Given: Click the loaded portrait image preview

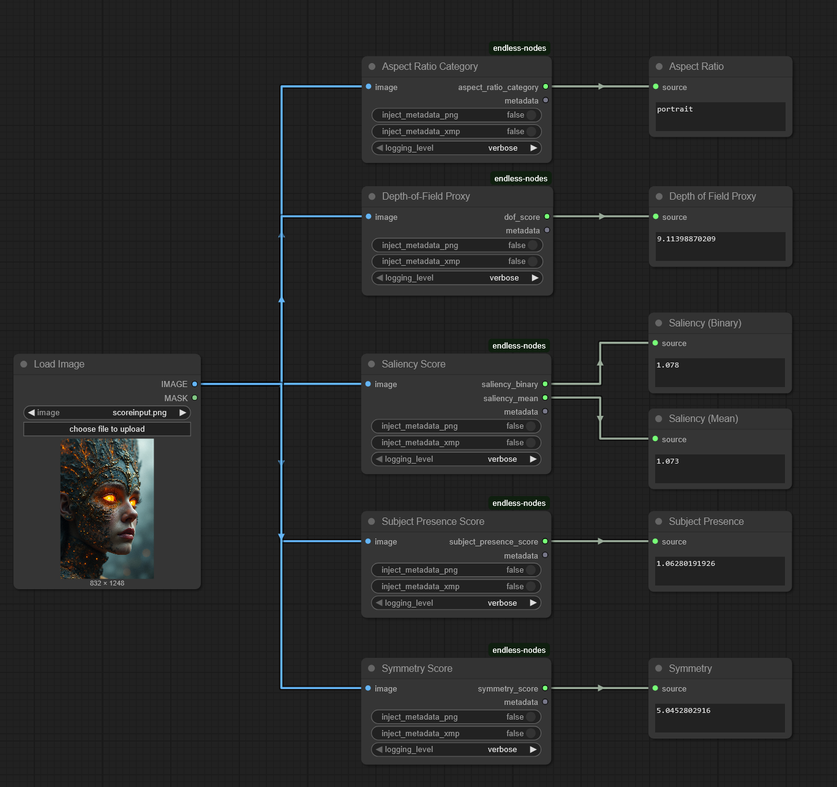Looking at the screenshot, I should tap(107, 509).
